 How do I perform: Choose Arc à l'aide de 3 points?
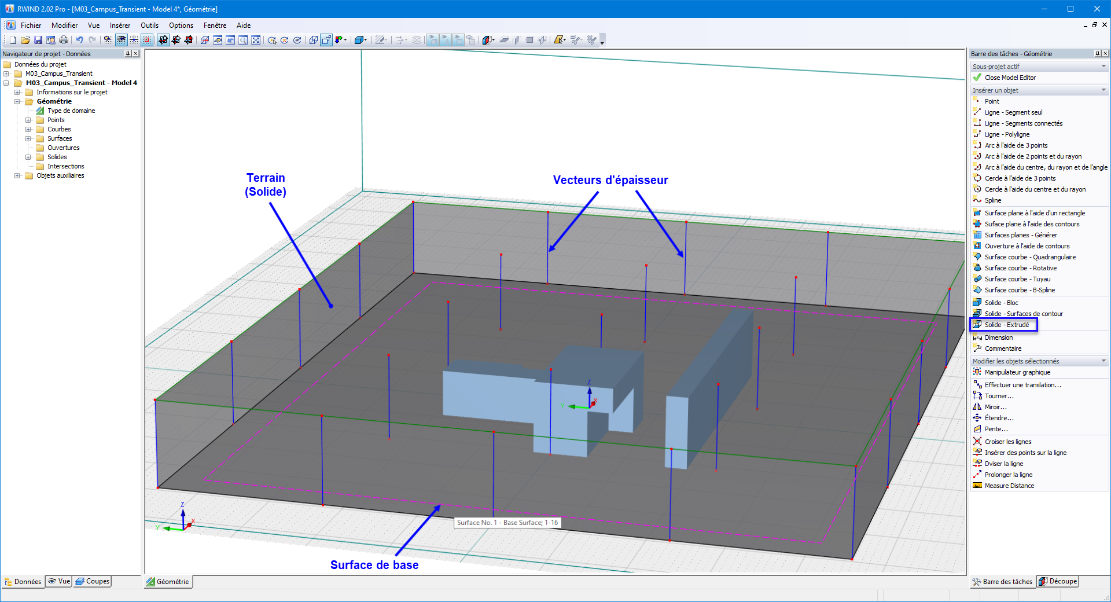tap(1016, 145)
